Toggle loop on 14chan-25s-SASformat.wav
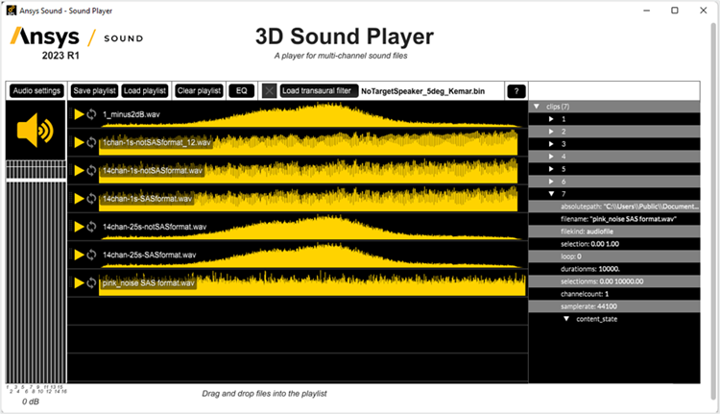Screen dimensions: 720x414 pos(91,255)
